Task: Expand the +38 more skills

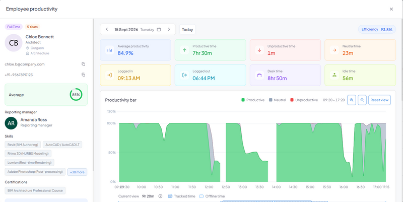Action: [x=77, y=172]
